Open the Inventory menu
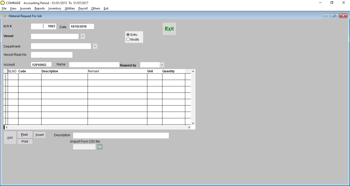 tap(55, 8)
